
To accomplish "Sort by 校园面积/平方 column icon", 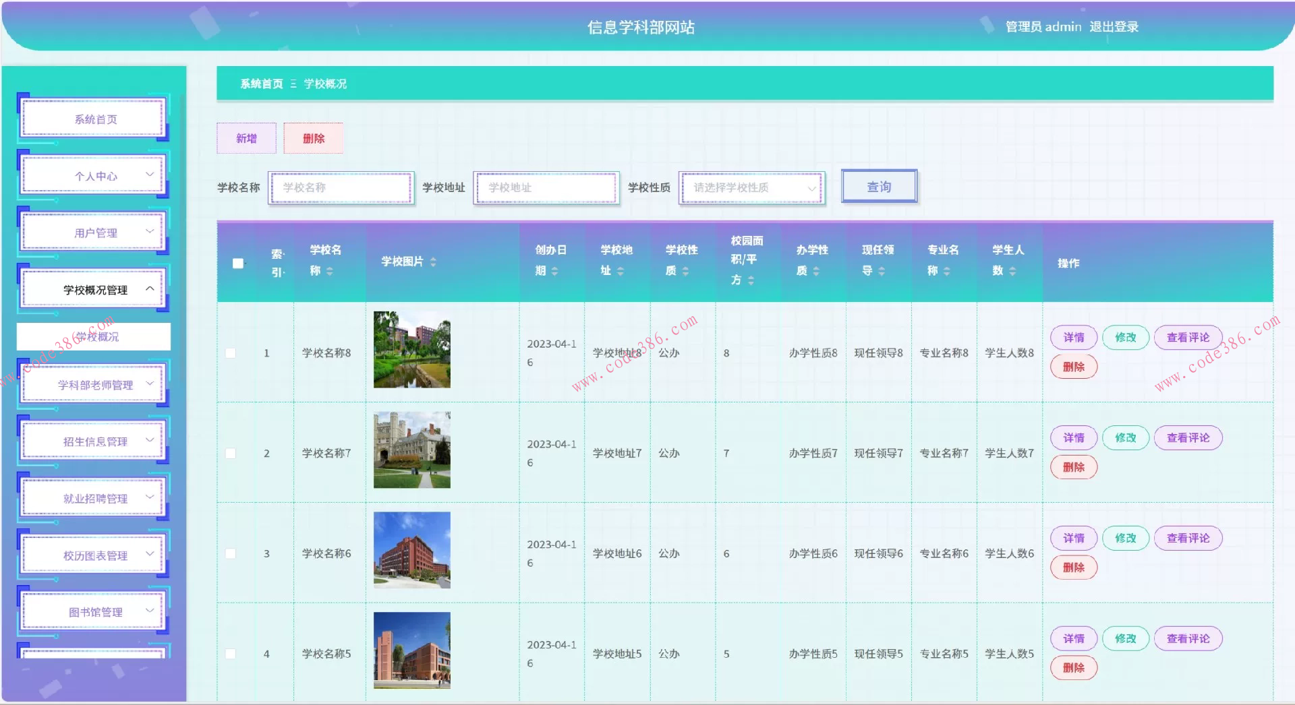I will pyautogui.click(x=751, y=280).
